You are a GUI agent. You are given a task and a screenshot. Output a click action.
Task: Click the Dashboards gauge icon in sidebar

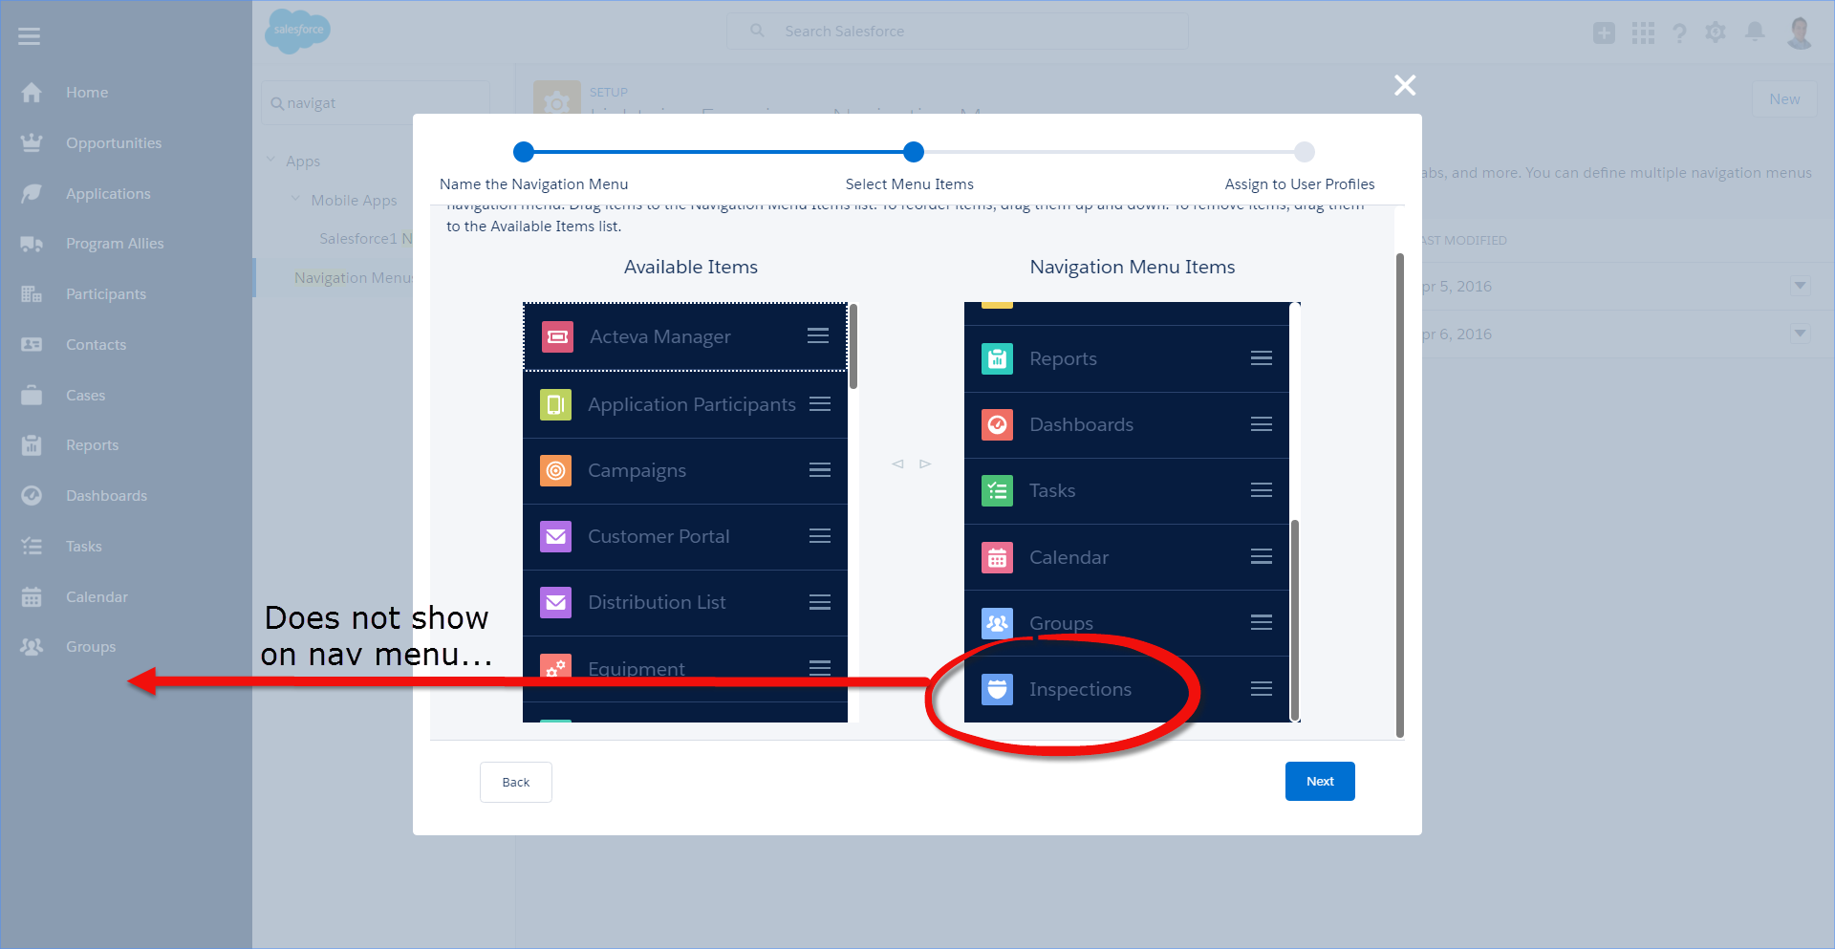(32, 496)
